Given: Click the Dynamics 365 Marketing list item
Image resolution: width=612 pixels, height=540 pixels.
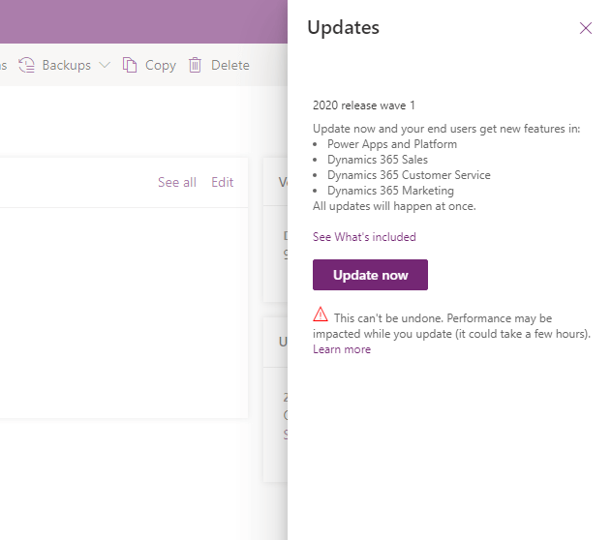Looking at the screenshot, I should [390, 191].
